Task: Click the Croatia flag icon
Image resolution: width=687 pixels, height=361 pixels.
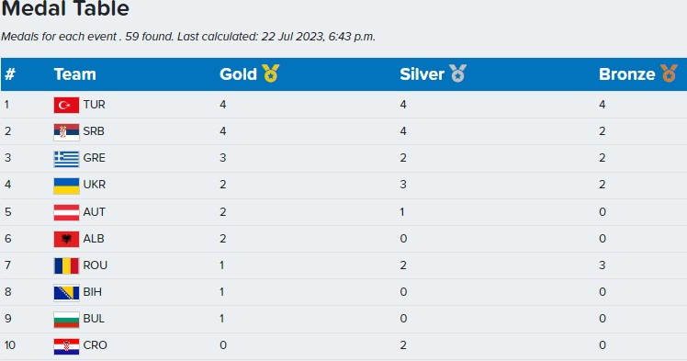Action: 67,346
